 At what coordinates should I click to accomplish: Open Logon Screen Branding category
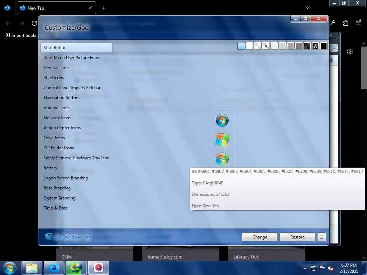coord(76,178)
